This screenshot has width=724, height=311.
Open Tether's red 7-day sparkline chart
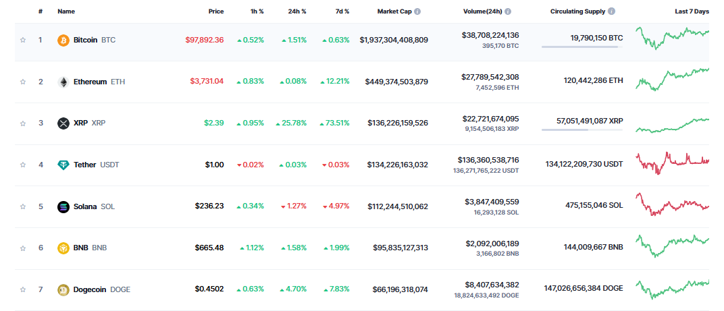(672, 163)
